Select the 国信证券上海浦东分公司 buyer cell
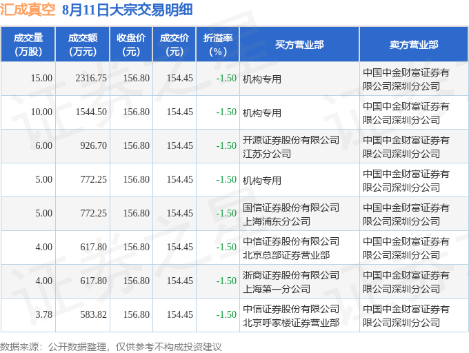 [299, 214]
